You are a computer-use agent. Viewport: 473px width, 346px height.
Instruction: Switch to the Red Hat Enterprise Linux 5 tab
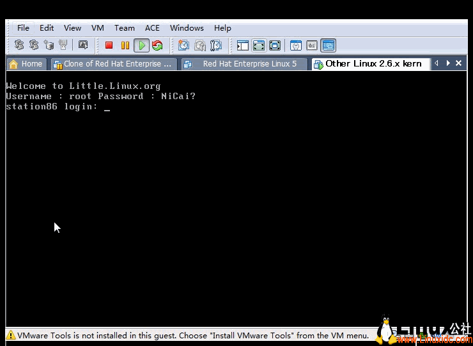243,64
